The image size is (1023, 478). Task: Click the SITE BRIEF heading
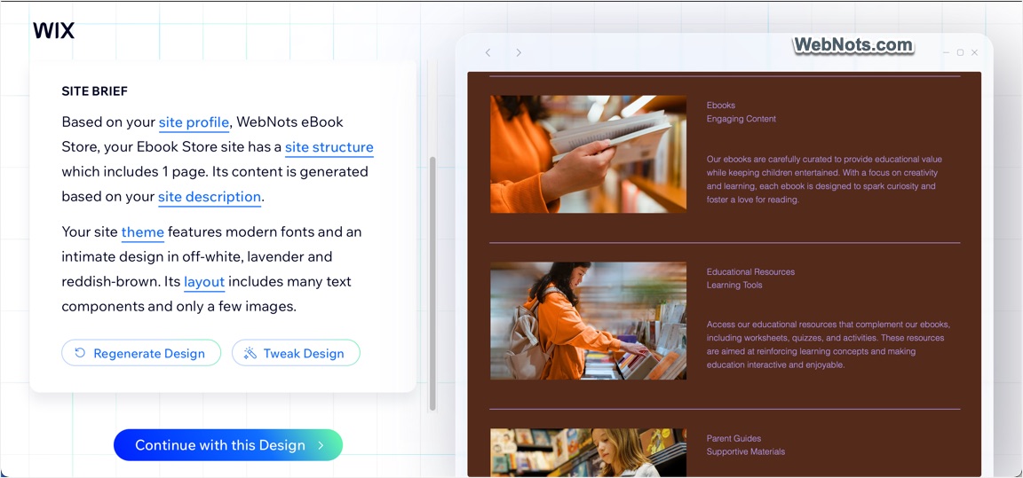(95, 92)
